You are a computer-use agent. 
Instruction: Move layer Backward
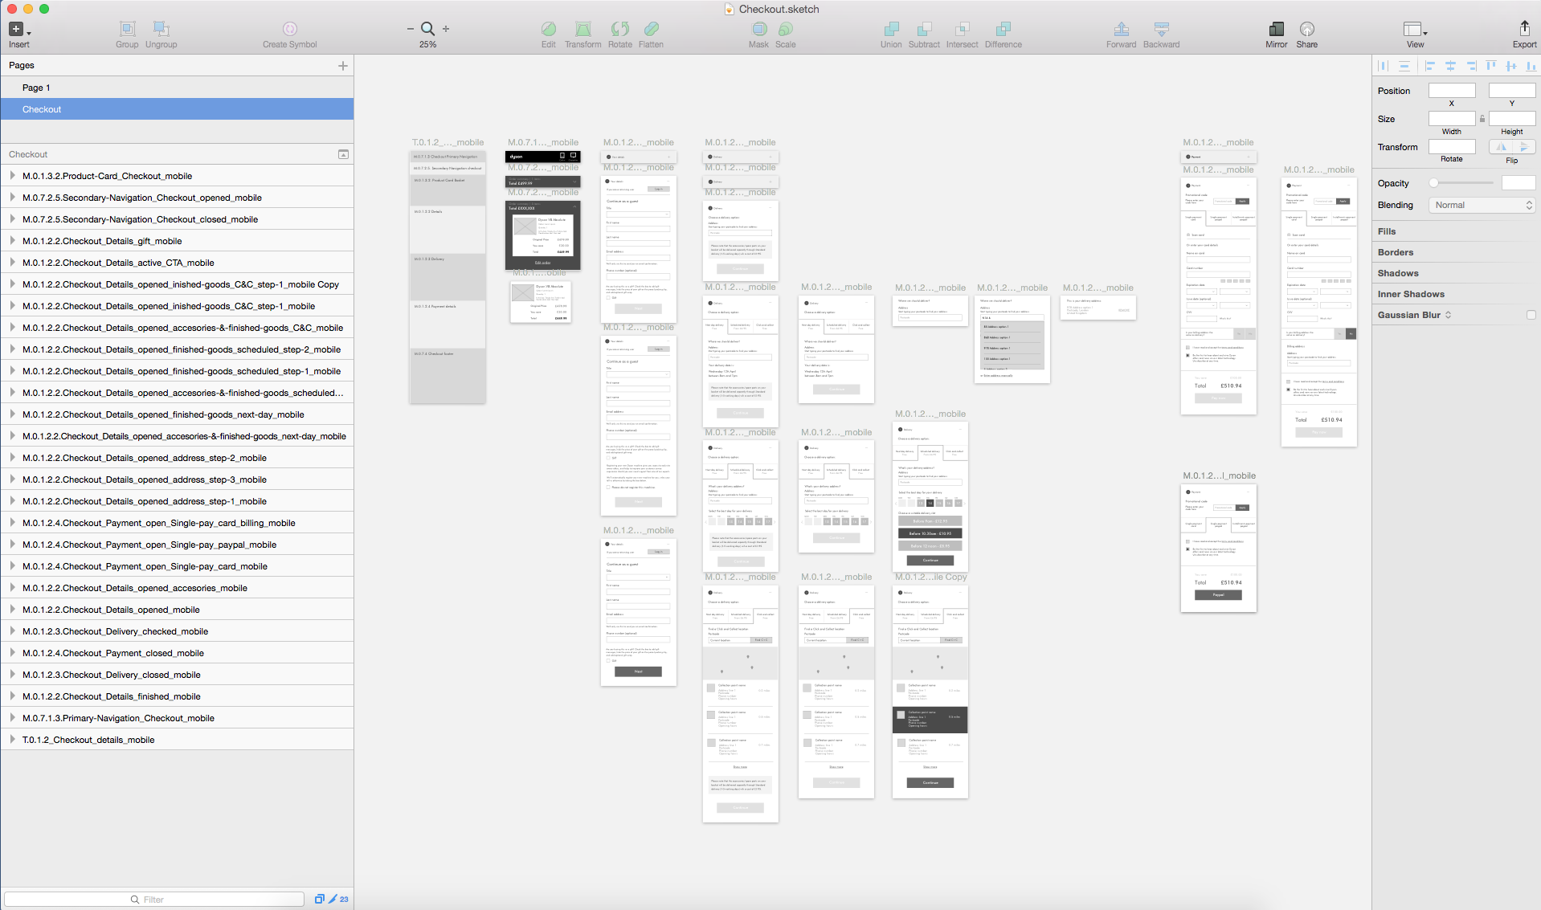click(1161, 29)
